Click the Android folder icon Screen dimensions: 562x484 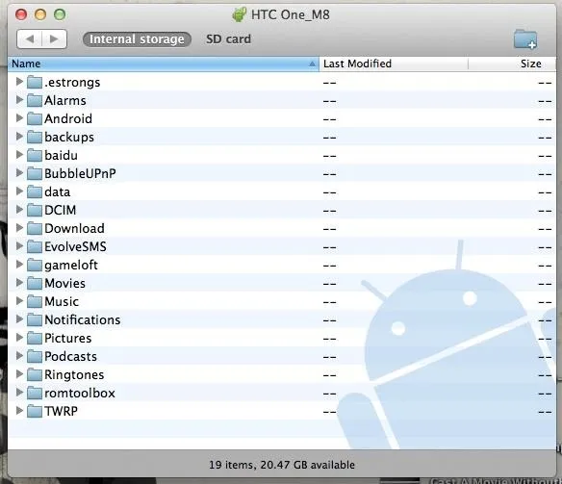(35, 118)
